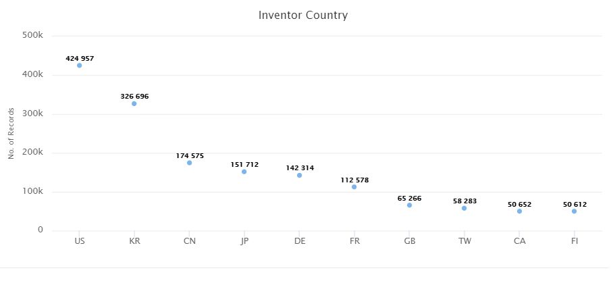Click the No. of Records axis title
This screenshot has width=613, height=281.
[x=11, y=133]
